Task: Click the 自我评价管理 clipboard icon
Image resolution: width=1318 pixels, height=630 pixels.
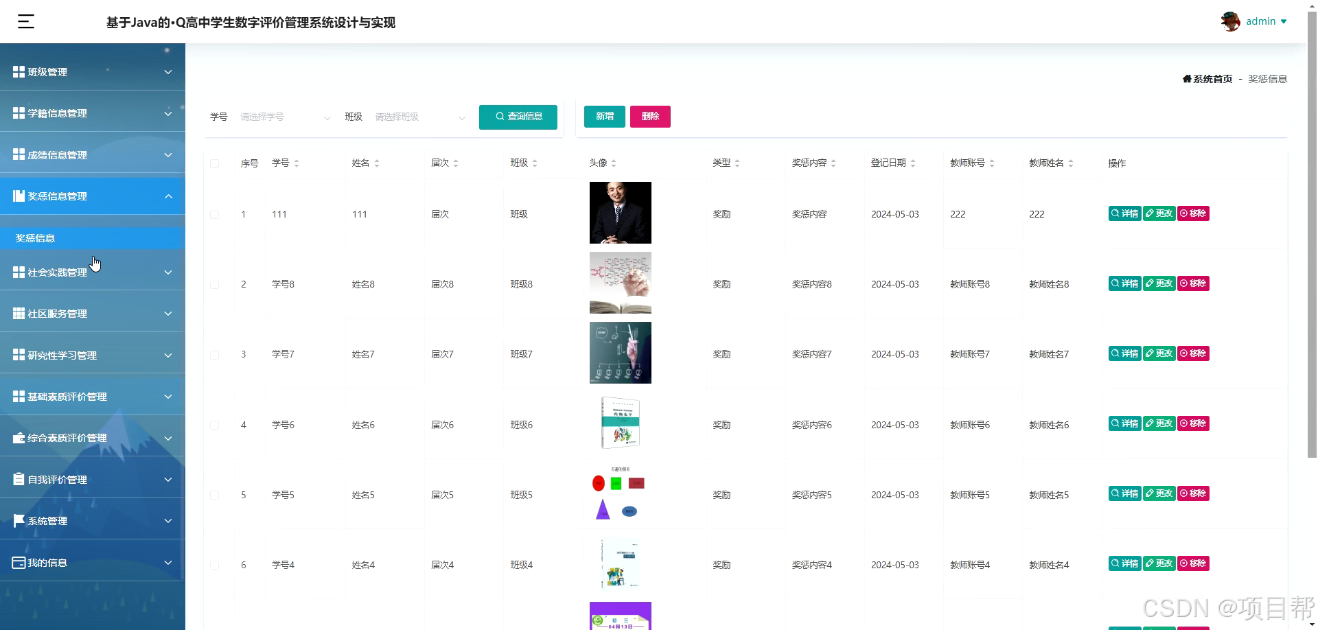Action: [19, 479]
